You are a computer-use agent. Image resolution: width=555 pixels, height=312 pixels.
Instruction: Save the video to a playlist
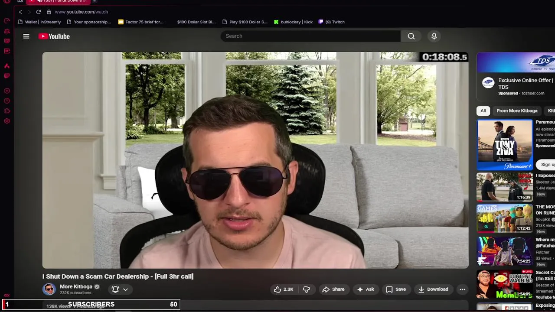(396, 289)
